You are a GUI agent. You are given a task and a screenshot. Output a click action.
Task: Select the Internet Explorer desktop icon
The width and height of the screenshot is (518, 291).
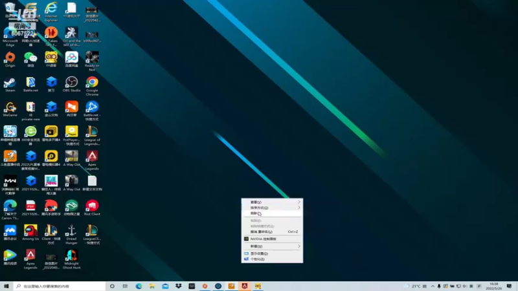[51, 12]
